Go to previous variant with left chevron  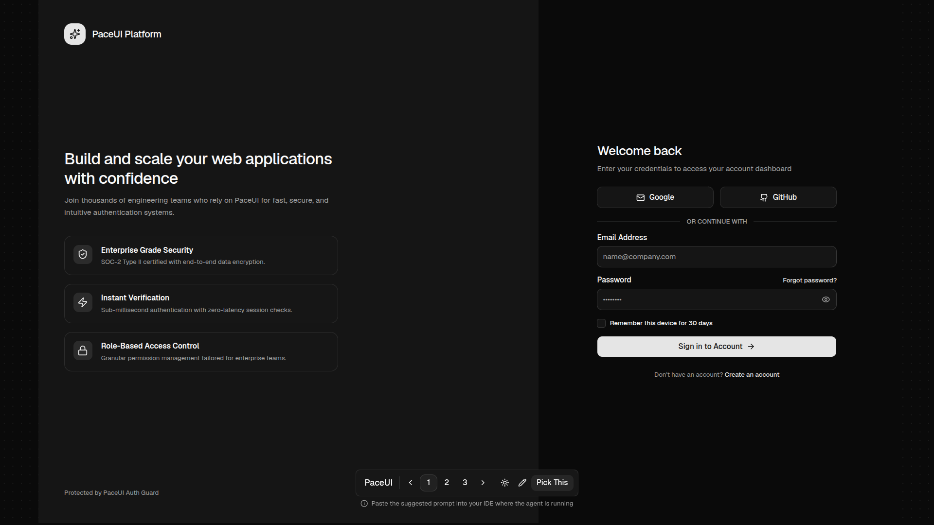point(411,483)
